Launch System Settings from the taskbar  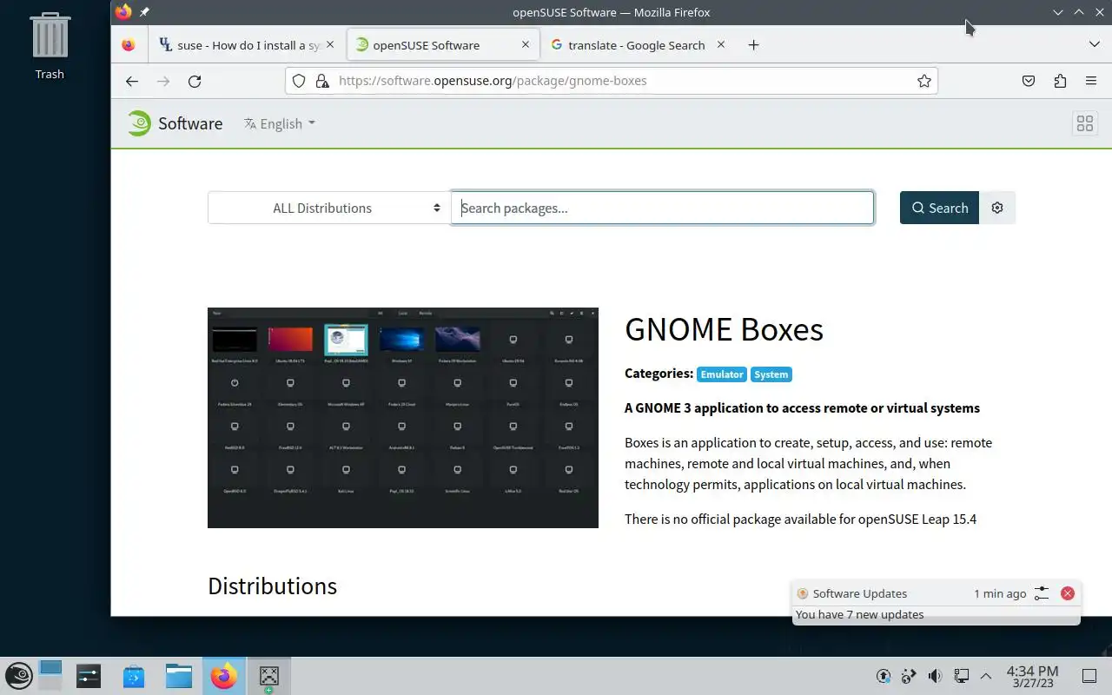tap(89, 676)
